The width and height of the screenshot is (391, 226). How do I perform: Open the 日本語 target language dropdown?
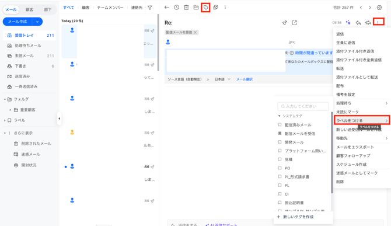(x=223, y=79)
